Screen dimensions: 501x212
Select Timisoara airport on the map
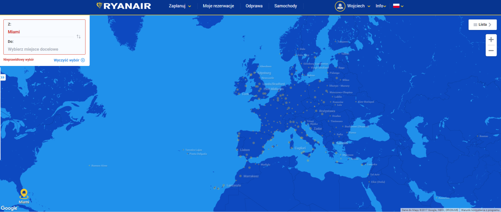coord(337,121)
